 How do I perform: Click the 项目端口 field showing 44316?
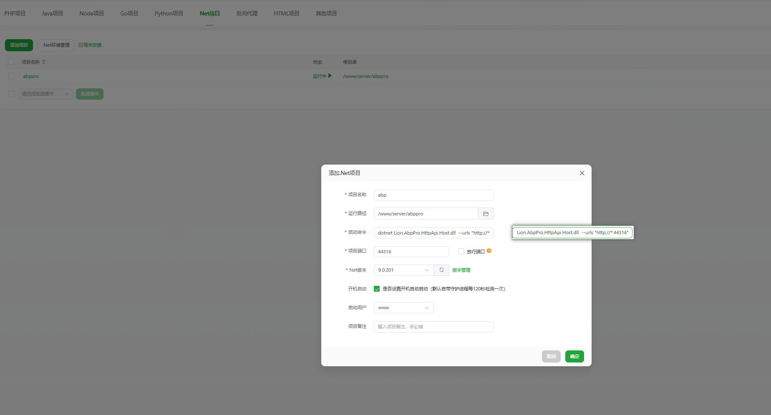pos(411,252)
